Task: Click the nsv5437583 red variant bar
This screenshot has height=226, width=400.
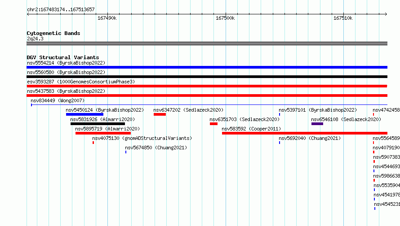Action: coord(207,96)
